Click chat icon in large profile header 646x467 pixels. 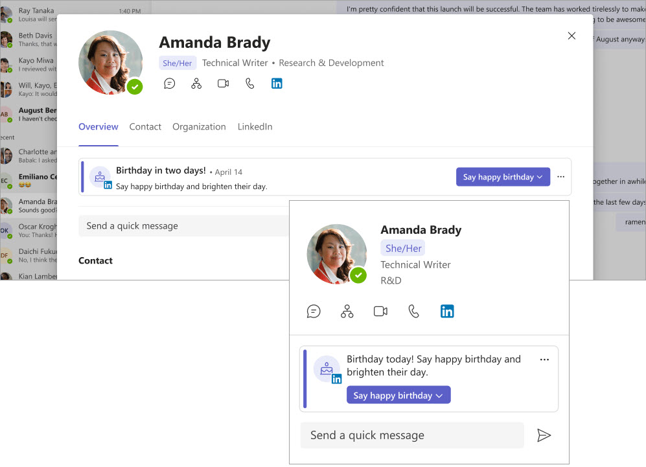pos(170,84)
